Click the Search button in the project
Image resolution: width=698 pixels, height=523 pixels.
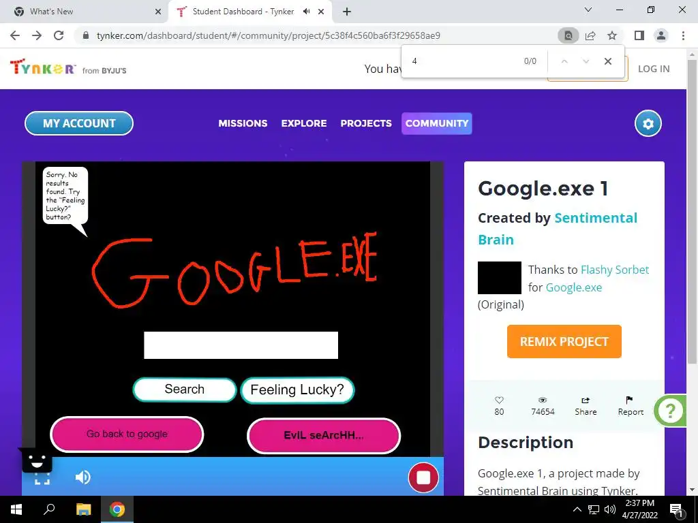pos(184,390)
